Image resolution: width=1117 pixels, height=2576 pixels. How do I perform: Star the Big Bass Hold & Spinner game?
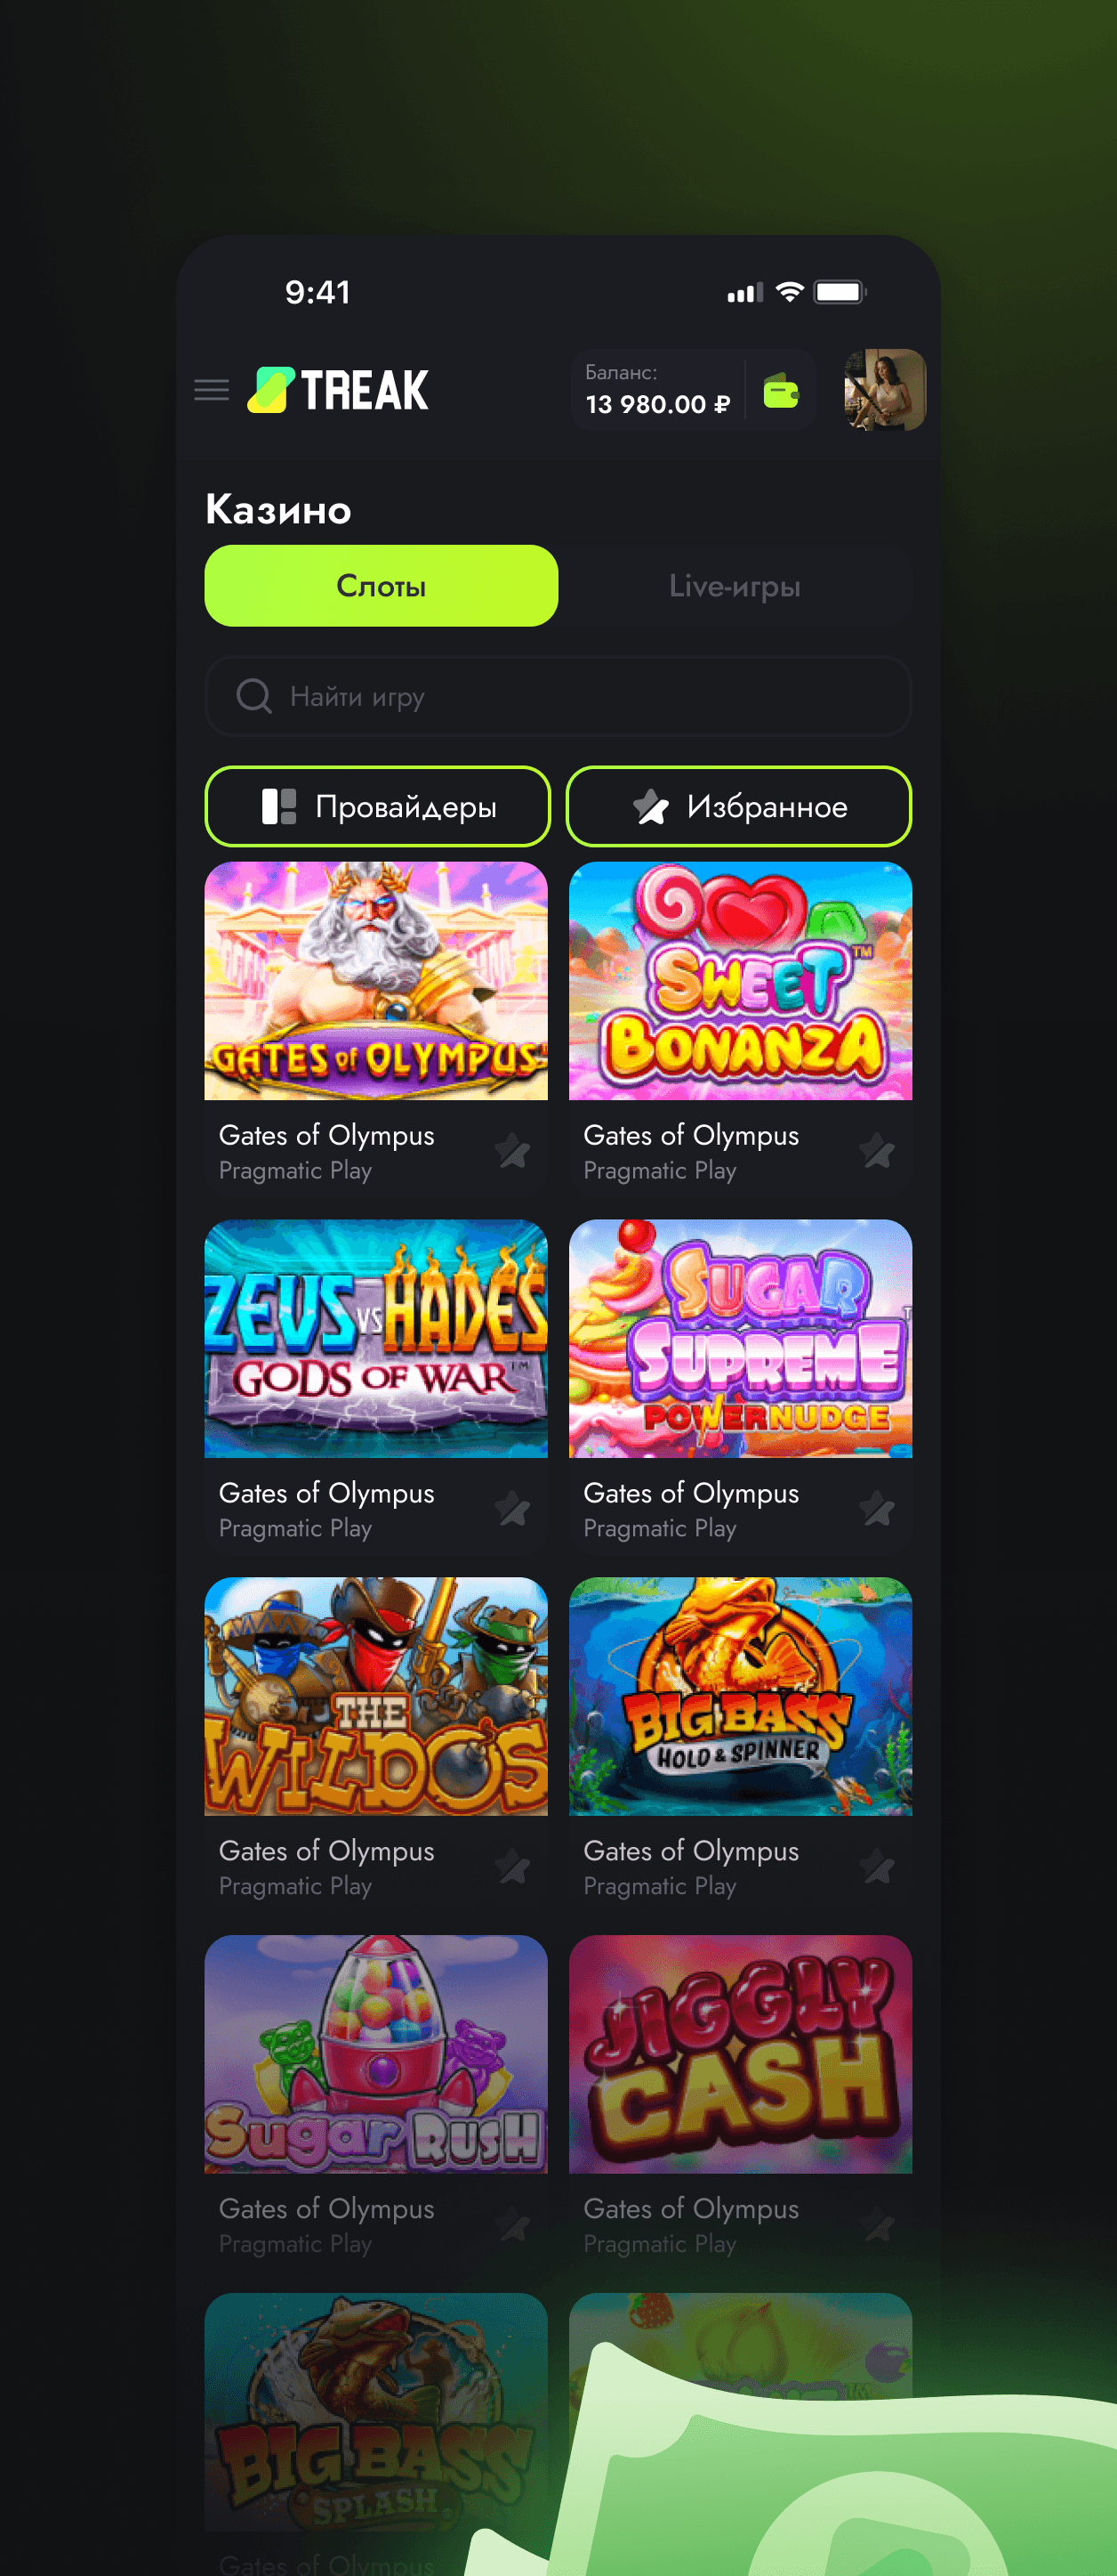point(877,1867)
